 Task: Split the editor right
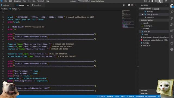132,5
